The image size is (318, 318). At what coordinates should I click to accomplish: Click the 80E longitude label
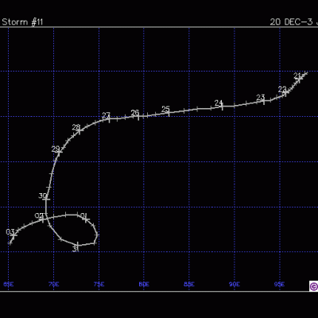click(x=144, y=285)
